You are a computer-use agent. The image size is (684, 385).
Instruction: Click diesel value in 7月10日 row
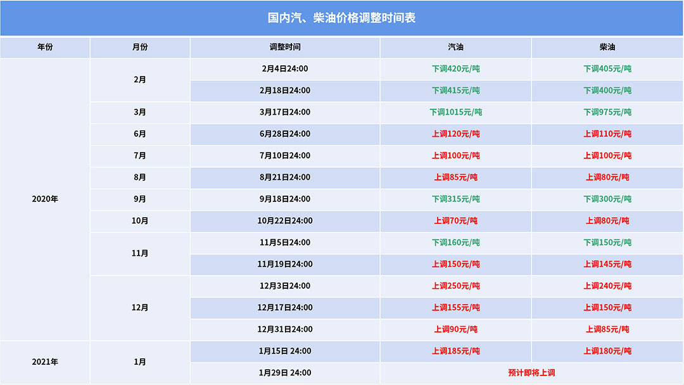coord(607,156)
